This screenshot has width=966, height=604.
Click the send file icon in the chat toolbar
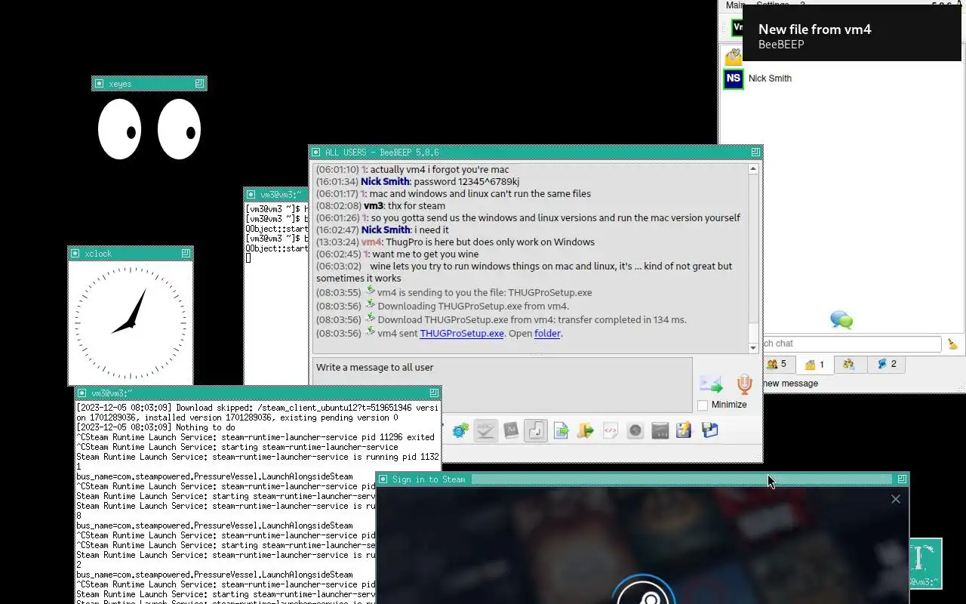click(561, 430)
